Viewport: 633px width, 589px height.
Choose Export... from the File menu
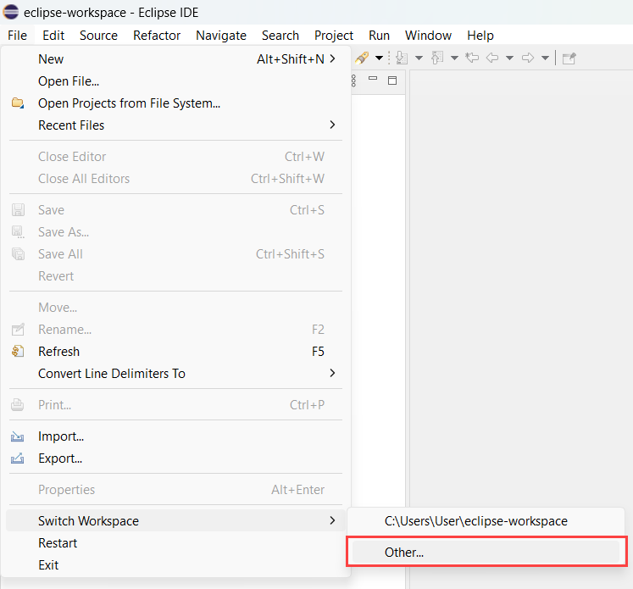coord(175,458)
